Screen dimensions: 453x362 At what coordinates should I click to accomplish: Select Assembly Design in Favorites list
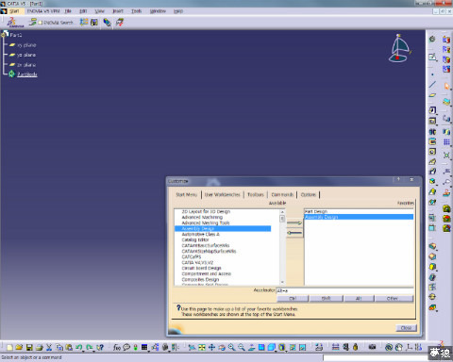click(x=359, y=217)
